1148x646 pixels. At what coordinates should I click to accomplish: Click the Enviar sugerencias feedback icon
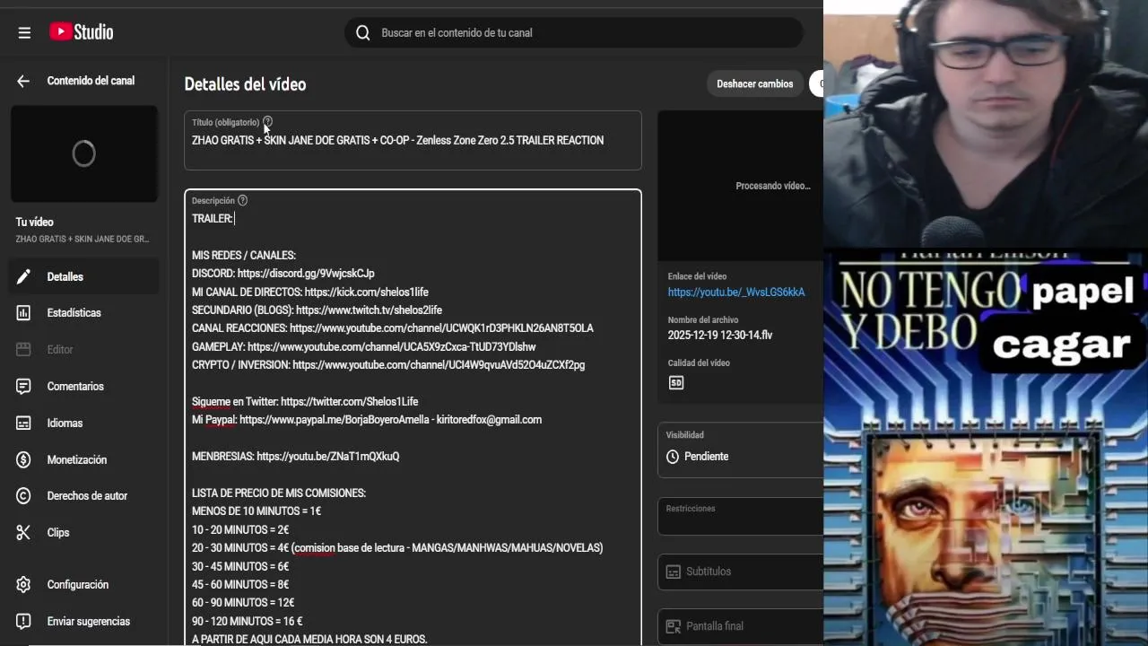pyautogui.click(x=24, y=621)
